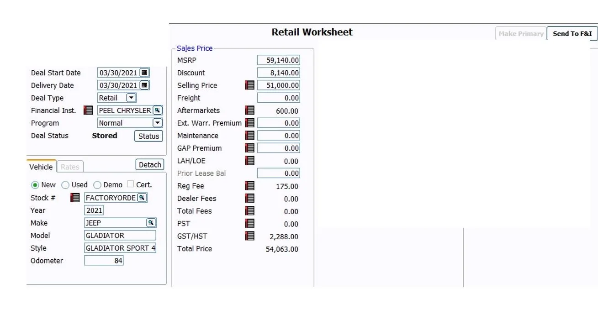Click the Maintenance amount field
This screenshot has width=598, height=336.
279,136
